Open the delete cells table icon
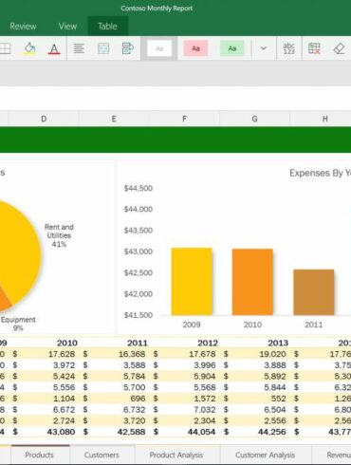 (x=314, y=48)
